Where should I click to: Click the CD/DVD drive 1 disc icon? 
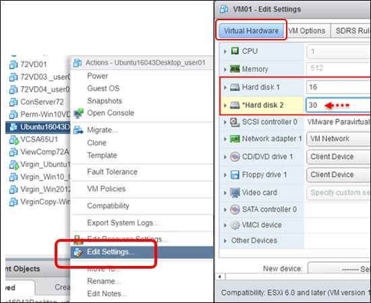tap(235, 157)
